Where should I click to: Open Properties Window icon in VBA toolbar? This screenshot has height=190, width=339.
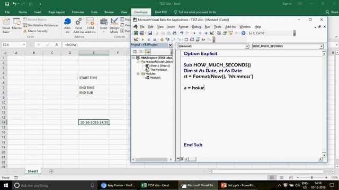tap(225, 33)
